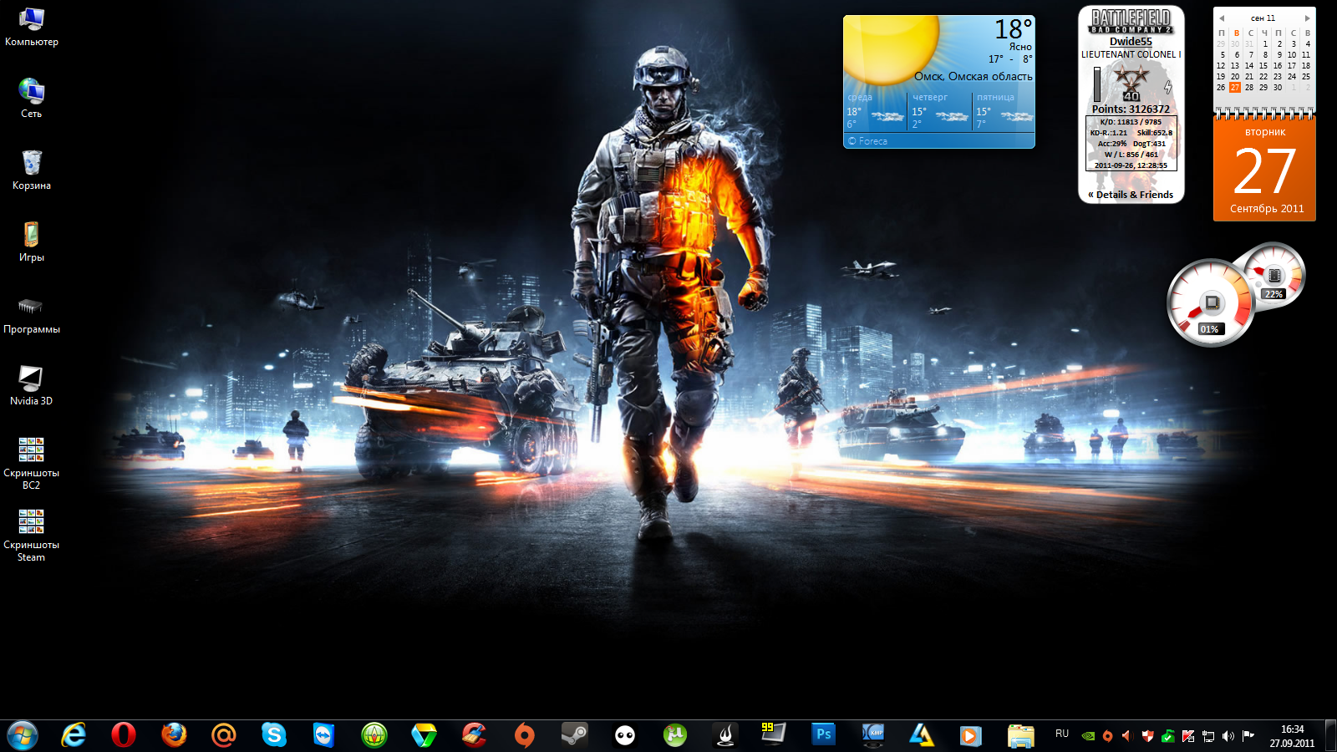
Task: Open the Action Center flag icon
Action: click(x=1248, y=736)
